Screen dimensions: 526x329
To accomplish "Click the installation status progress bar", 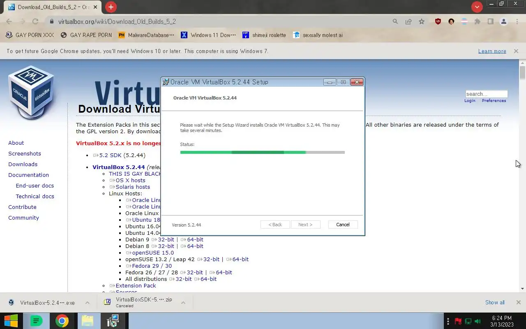I will coord(262,152).
